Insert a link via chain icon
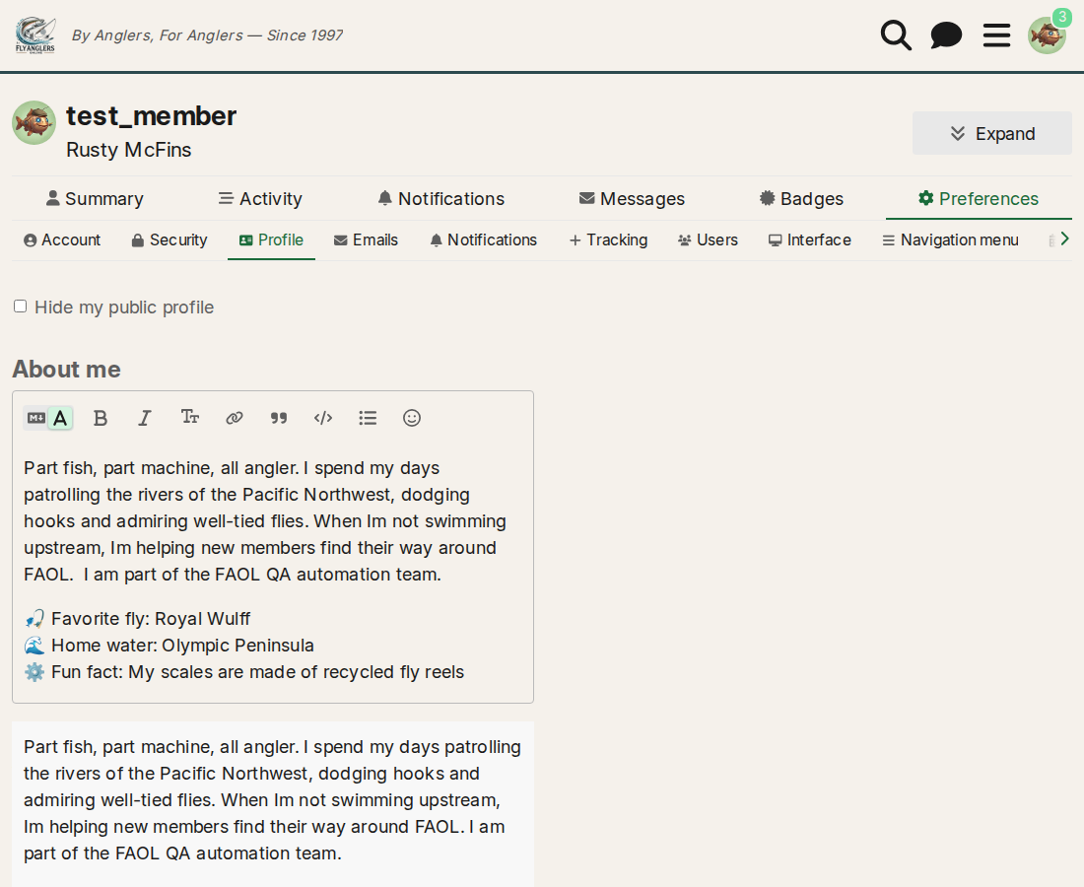The height and width of the screenshot is (887, 1084). click(x=235, y=418)
